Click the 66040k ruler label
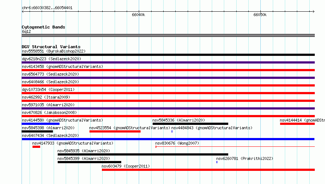This screenshot has width=325, height=184. coord(138,15)
